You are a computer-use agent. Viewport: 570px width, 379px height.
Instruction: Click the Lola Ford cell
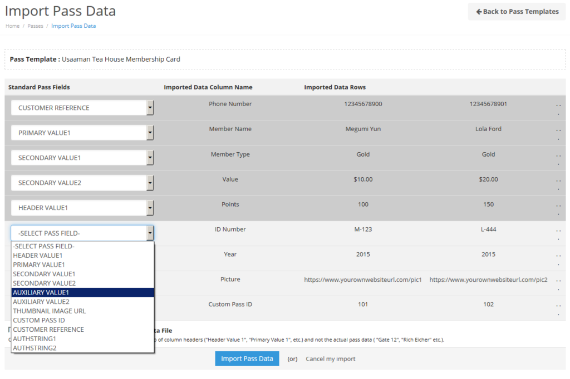coord(488,129)
